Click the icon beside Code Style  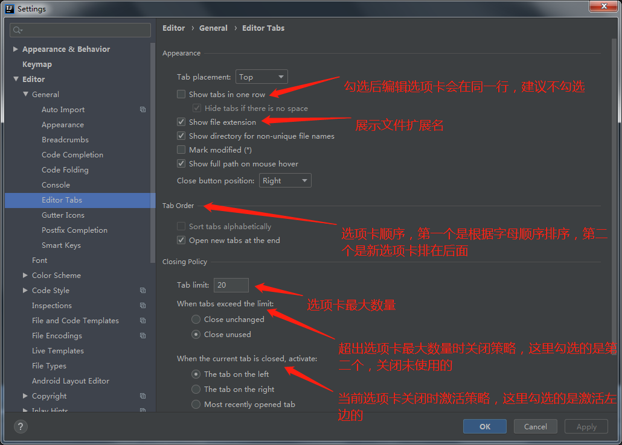[x=143, y=291]
